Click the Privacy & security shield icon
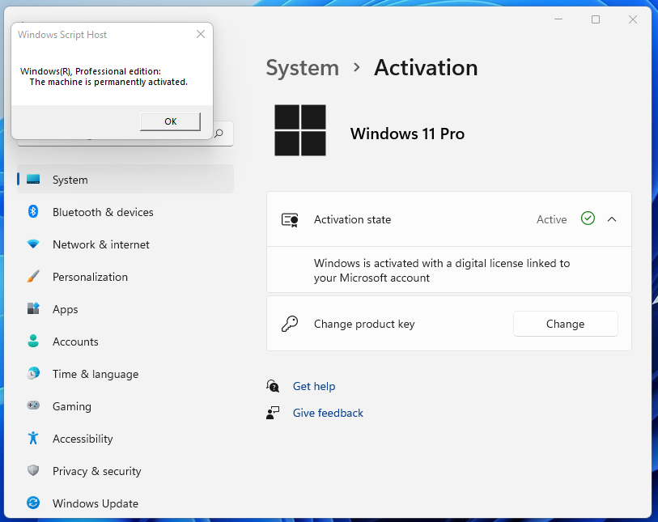The image size is (658, 522). pos(33,470)
